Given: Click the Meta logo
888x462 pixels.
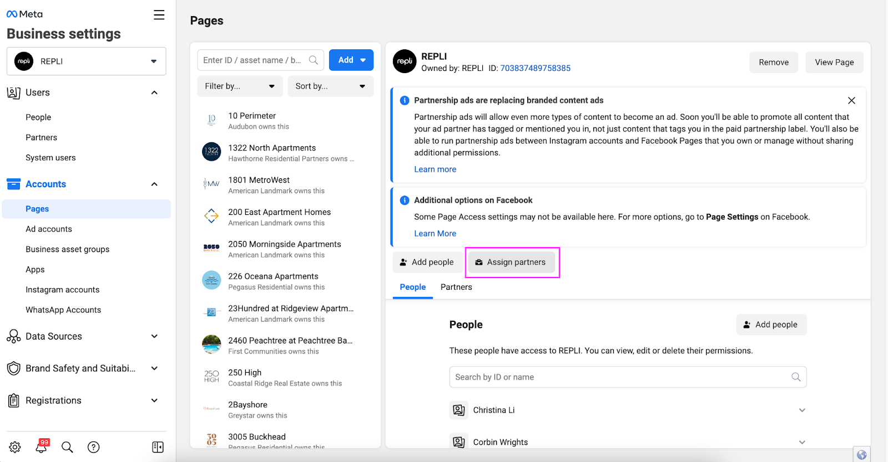Looking at the screenshot, I should [x=24, y=14].
